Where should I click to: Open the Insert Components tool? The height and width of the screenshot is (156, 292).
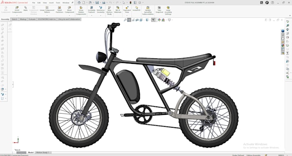pos(17,10)
